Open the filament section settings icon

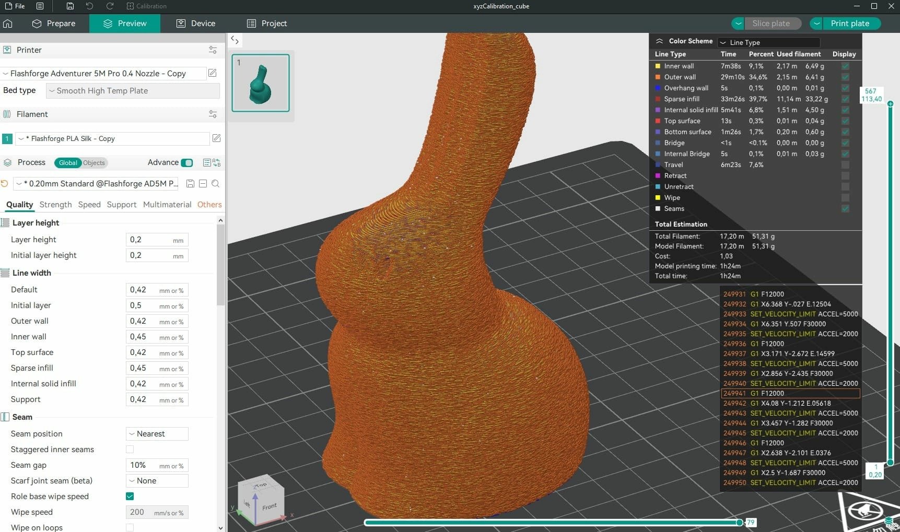click(x=213, y=114)
